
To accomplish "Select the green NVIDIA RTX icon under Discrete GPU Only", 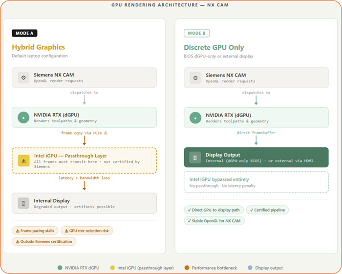I will [x=195, y=117].
